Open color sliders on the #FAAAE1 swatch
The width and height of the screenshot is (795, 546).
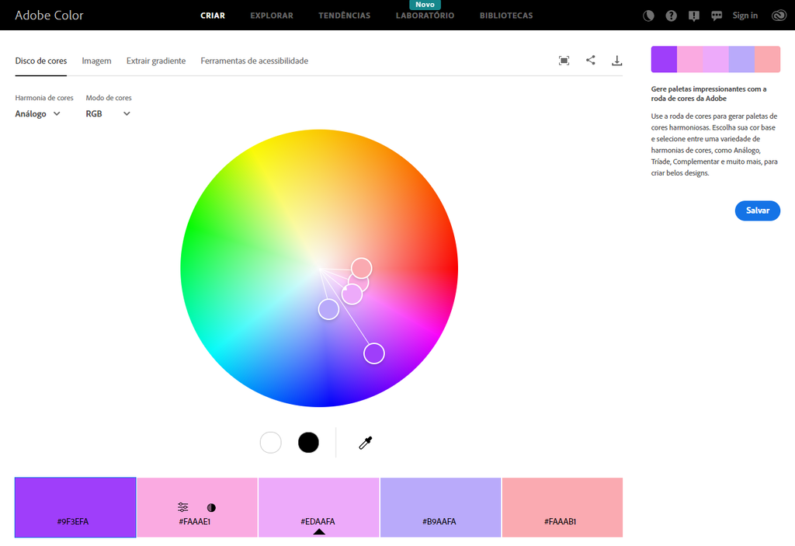tap(184, 507)
